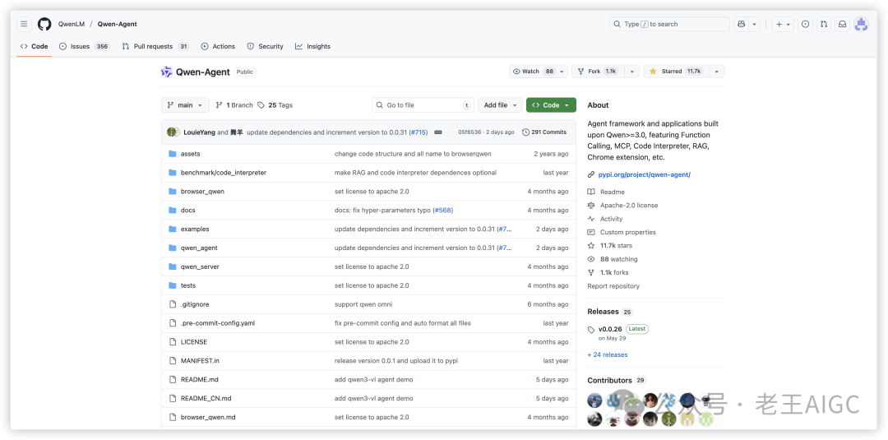Viewport: 888px width, 440px height.
Task: Click the first contributor avatar
Action: click(594, 401)
